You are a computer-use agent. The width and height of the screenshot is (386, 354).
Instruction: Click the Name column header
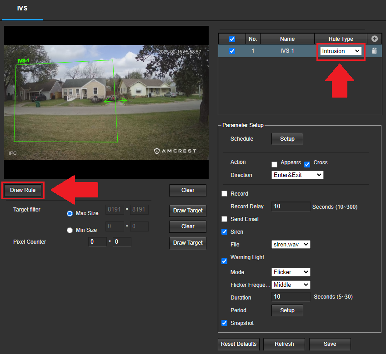pyautogui.click(x=287, y=39)
